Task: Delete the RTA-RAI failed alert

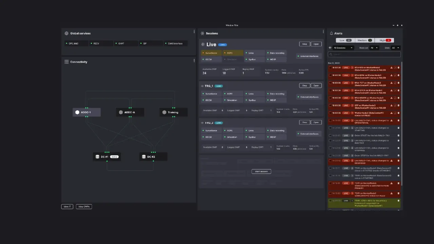Action: (x=398, y=68)
